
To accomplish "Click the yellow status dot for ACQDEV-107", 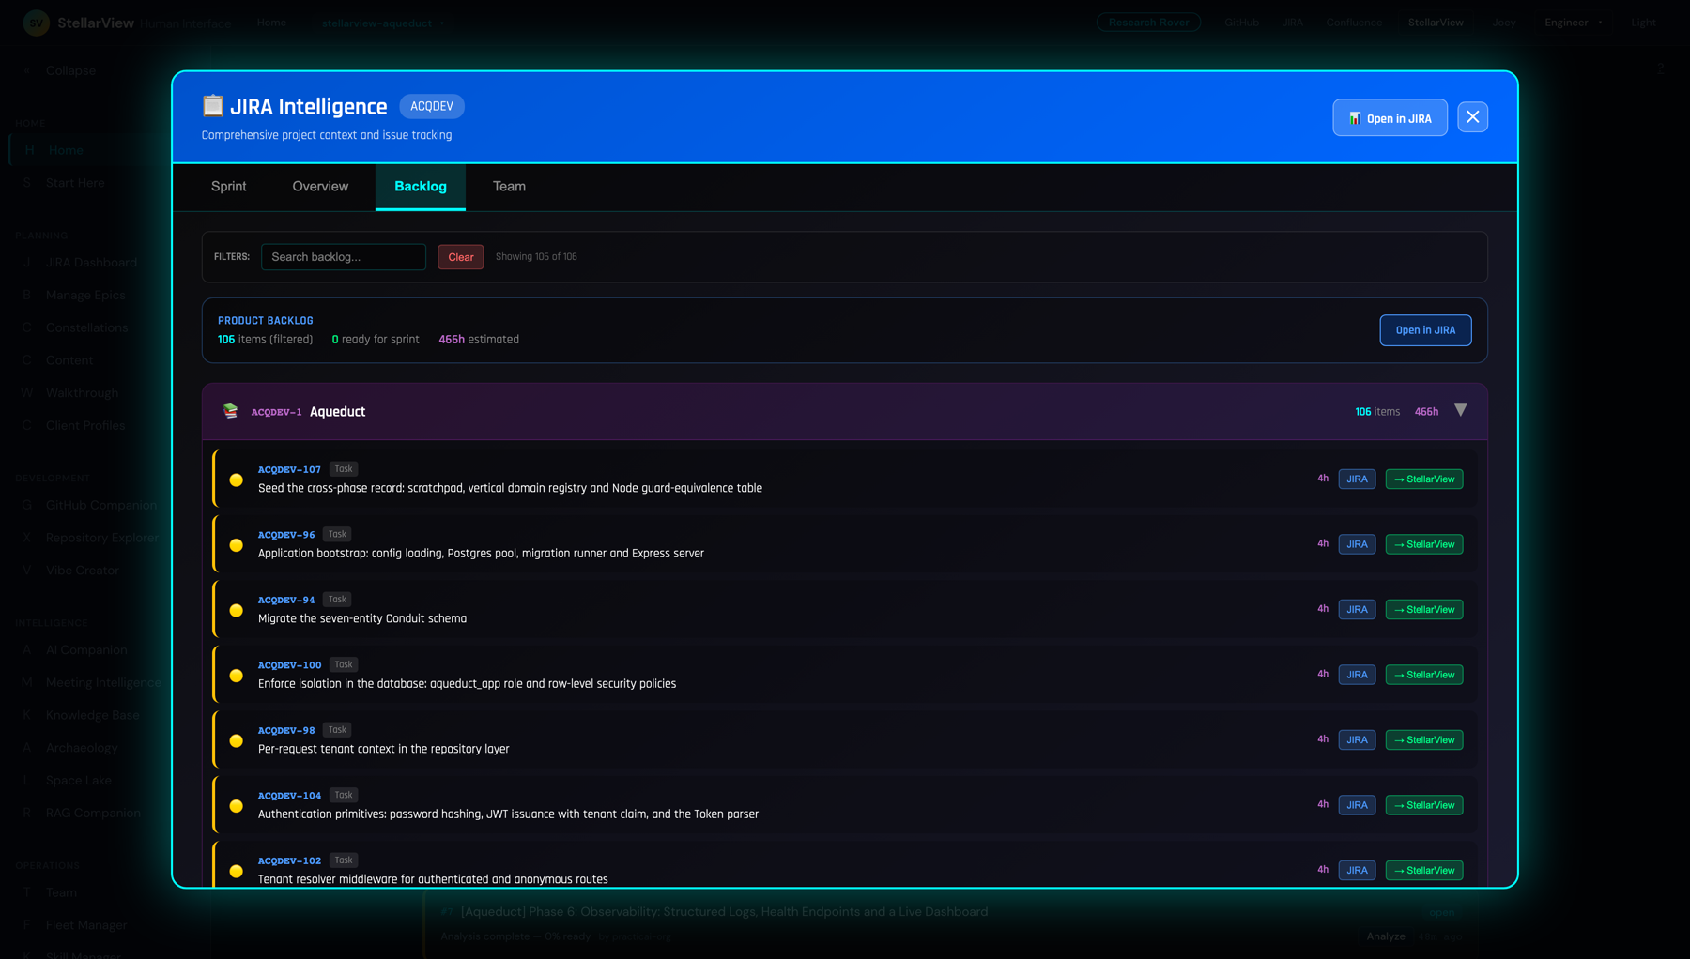I will tap(237, 479).
